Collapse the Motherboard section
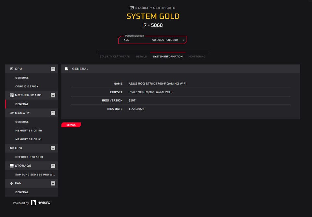The width and height of the screenshot is (312, 217). [53, 95]
